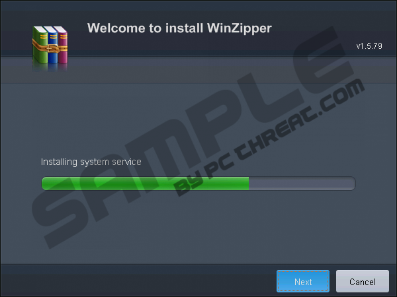
Task: Click the blue book in the logo
Action: (x=52, y=45)
